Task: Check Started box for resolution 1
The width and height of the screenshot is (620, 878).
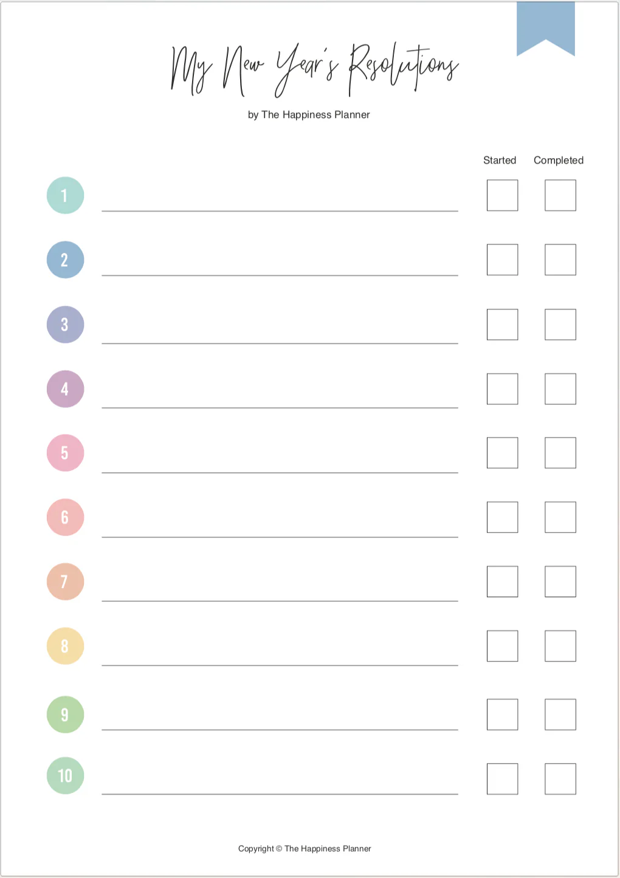Action: point(502,195)
